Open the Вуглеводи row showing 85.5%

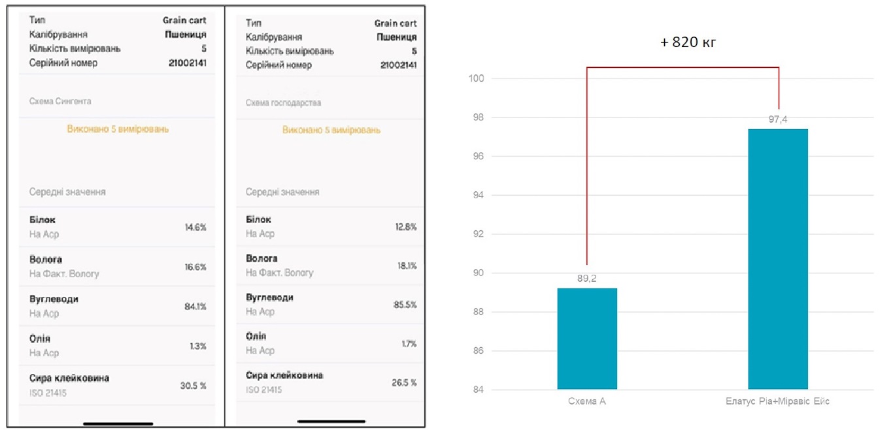331,304
